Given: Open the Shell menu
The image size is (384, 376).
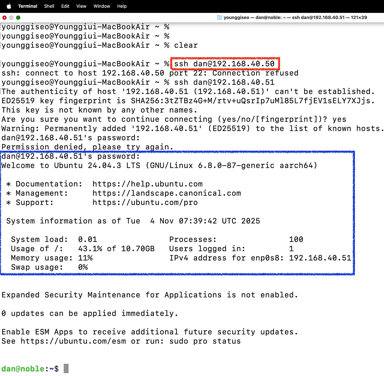Looking at the screenshot, I should (49, 6).
